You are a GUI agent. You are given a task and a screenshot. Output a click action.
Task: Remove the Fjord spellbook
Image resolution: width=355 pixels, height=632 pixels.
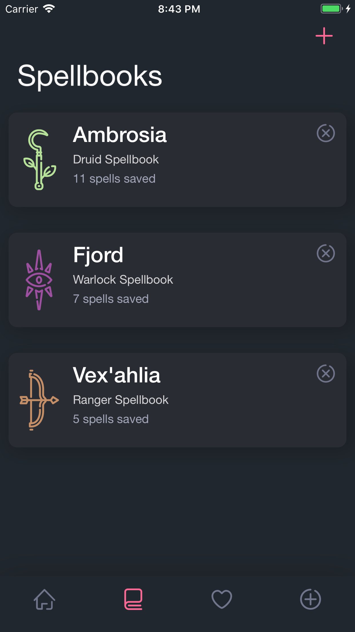(x=326, y=253)
